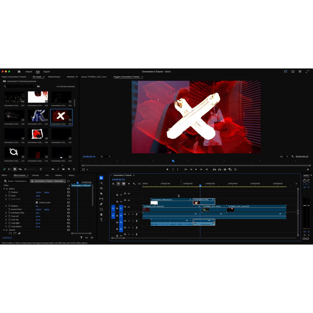The height and width of the screenshot is (313, 313).
Task: Click the Play button in Program monitor
Action: tap(196, 169)
